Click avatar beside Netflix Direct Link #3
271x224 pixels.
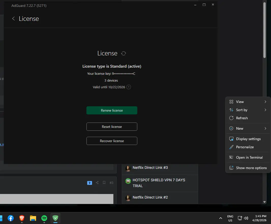pos(128,168)
